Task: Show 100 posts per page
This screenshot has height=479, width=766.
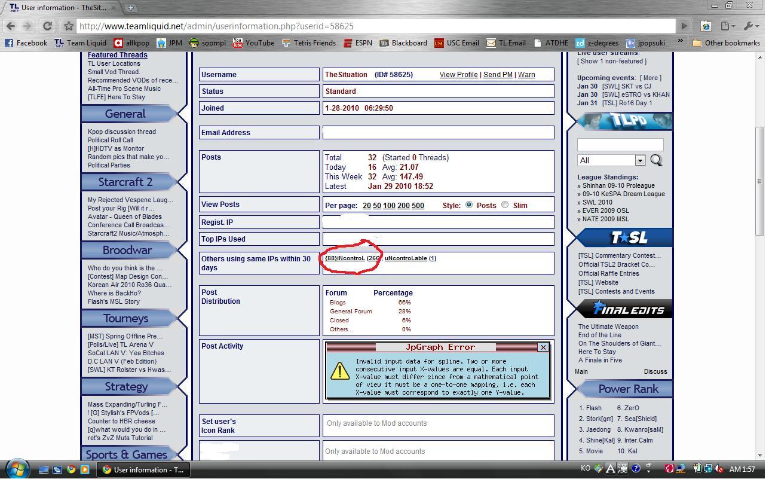Action: coord(389,206)
